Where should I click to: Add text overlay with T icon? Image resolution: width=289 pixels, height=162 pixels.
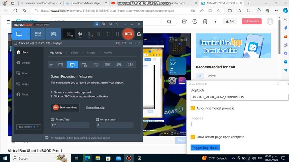pos(108,34)
